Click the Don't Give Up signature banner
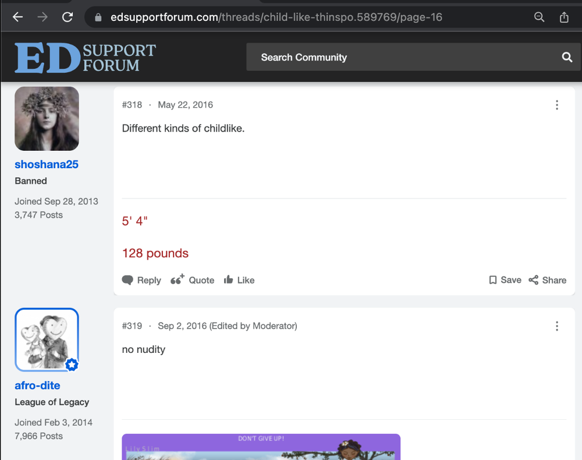This screenshot has width=582, height=460. pyautogui.click(x=261, y=447)
